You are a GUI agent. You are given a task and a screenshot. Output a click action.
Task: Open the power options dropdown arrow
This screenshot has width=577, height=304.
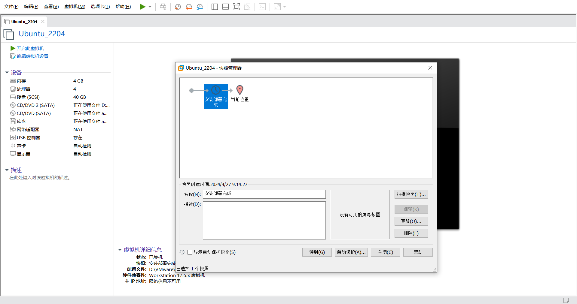tap(150, 7)
